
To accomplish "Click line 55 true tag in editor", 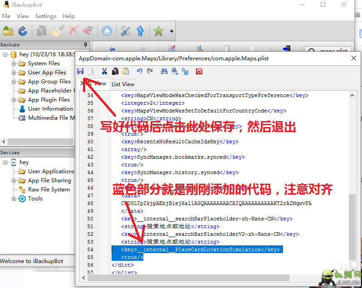I will [x=132, y=257].
